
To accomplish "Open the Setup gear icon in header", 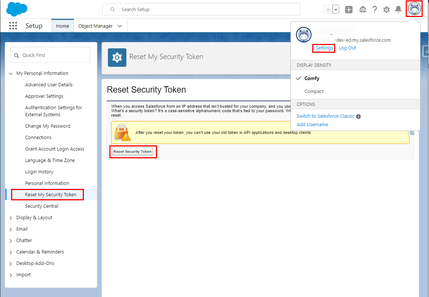I will click(386, 10).
